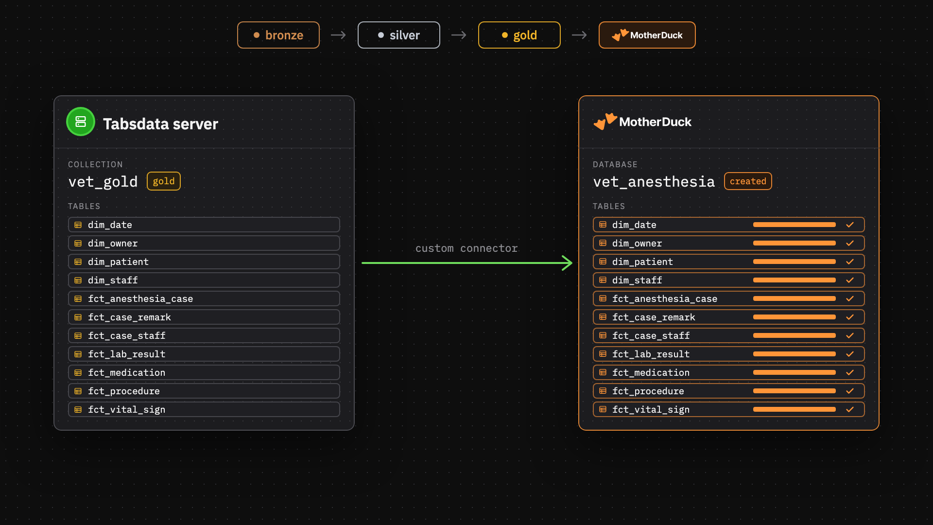Click the table icon beside dim_date in Tabsdata

coord(78,225)
